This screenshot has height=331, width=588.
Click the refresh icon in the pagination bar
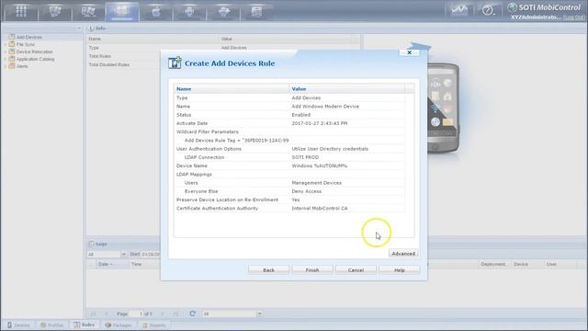pyautogui.click(x=192, y=314)
